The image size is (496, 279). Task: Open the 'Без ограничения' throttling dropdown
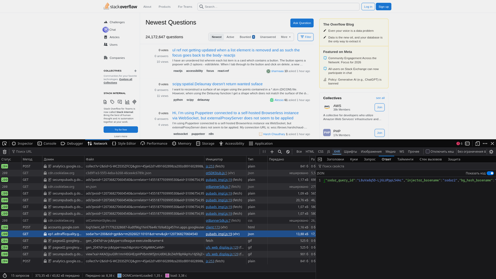click(x=472, y=152)
